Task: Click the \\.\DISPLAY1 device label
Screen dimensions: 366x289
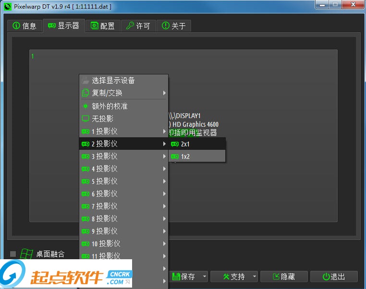Action: (184, 116)
